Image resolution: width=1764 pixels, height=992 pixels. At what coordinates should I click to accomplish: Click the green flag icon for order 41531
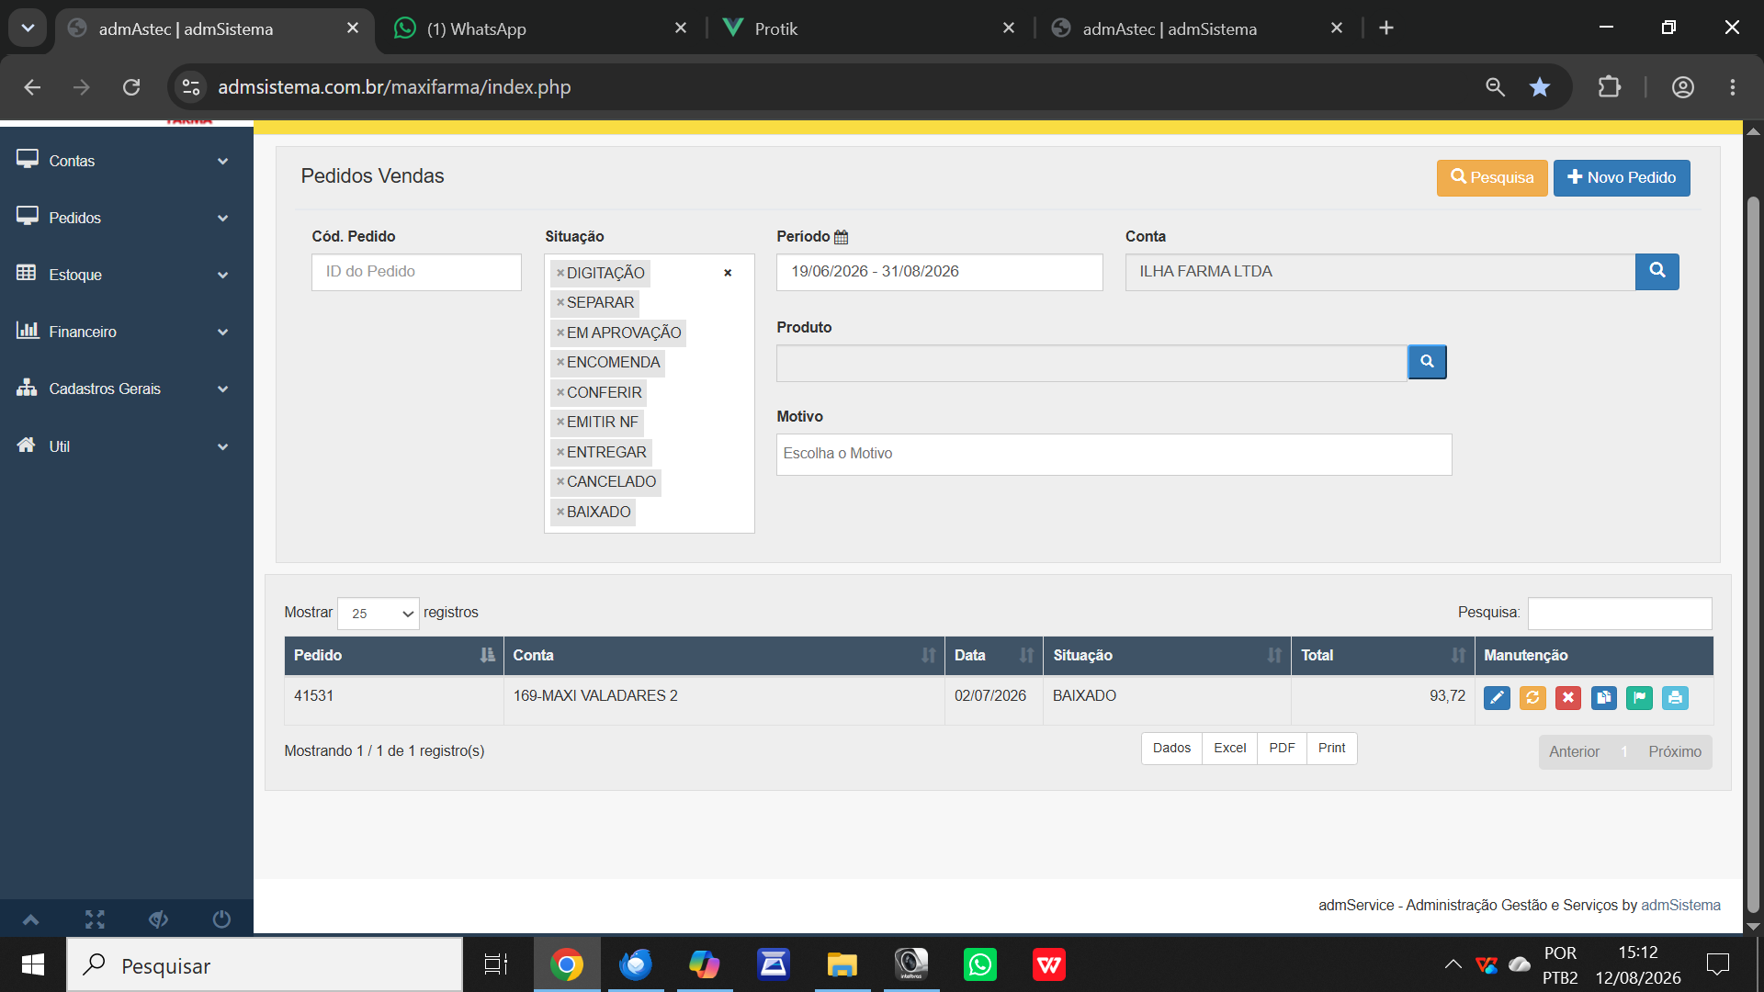pyautogui.click(x=1640, y=698)
